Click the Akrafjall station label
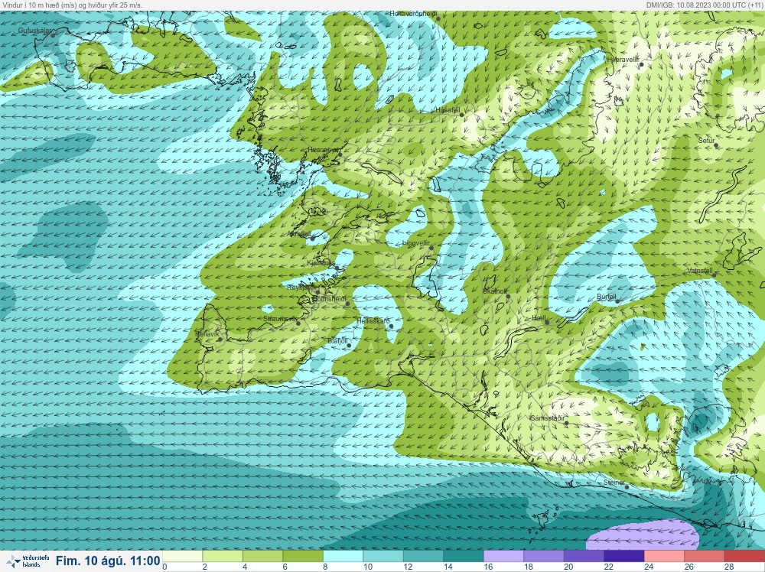The image size is (765, 572). tap(299, 234)
